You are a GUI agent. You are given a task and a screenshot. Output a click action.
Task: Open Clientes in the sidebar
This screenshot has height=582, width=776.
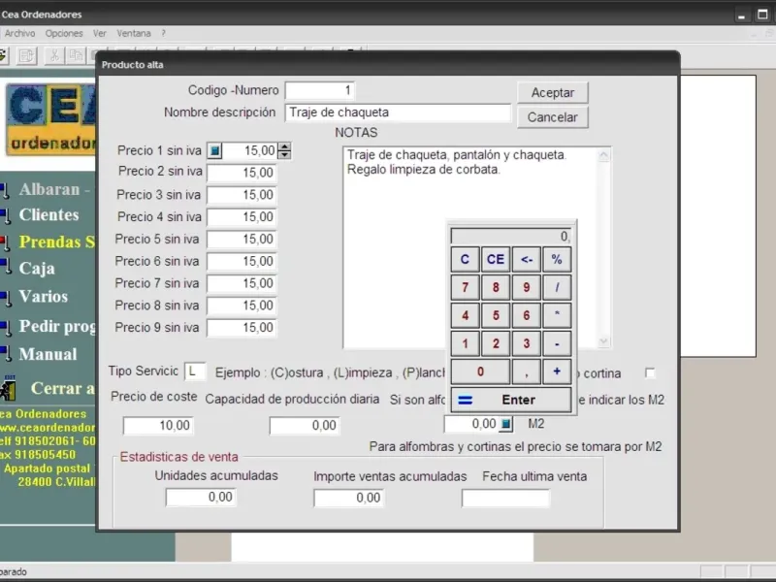pyautogui.click(x=49, y=214)
